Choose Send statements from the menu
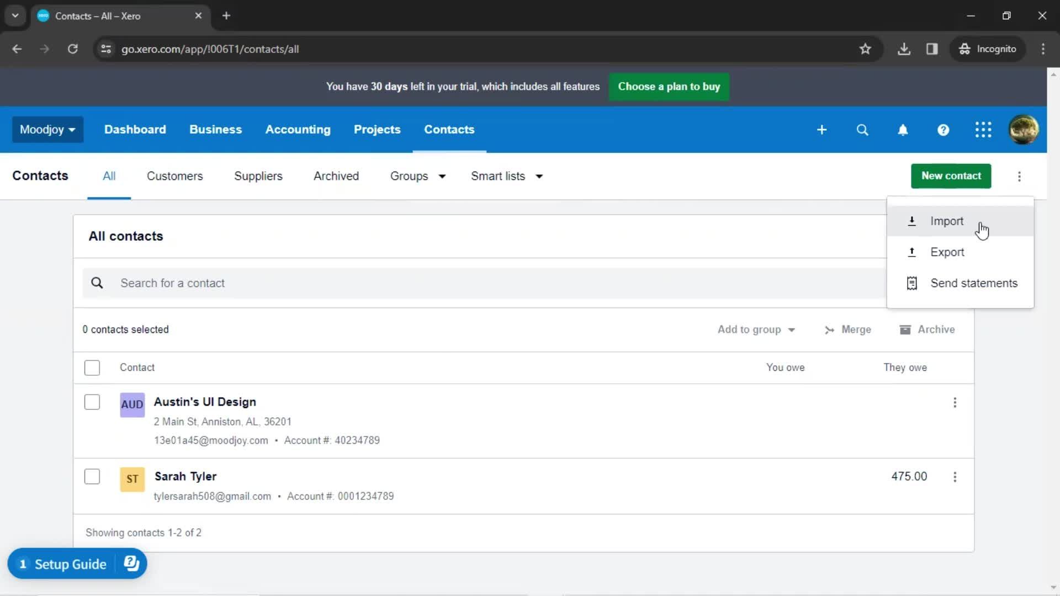The height and width of the screenshot is (596, 1060). (x=960, y=283)
